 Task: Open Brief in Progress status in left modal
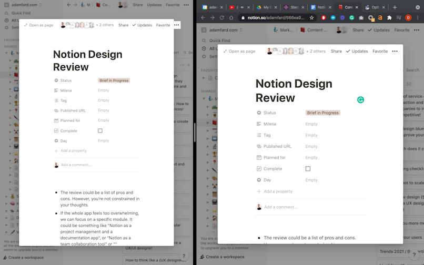tap(114, 80)
